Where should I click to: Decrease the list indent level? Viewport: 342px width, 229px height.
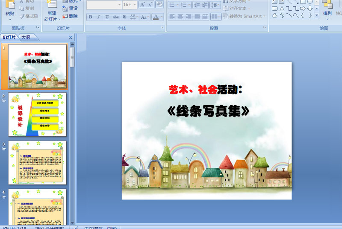[197, 5]
